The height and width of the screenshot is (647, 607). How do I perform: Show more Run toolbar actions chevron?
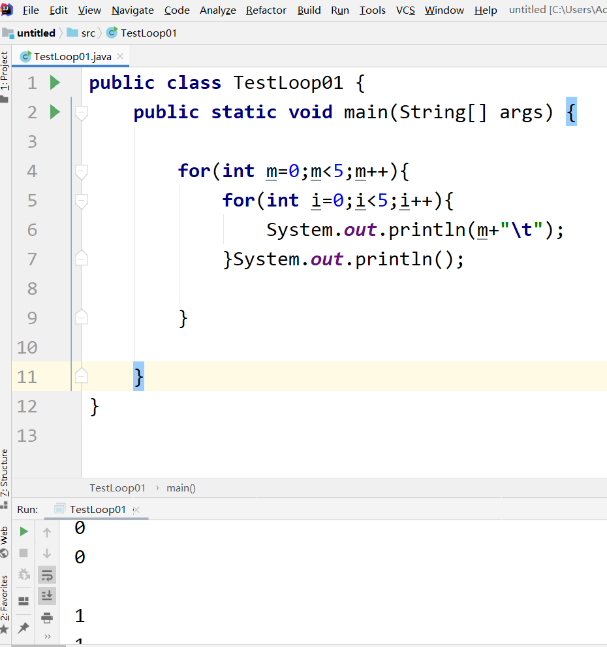point(48,637)
